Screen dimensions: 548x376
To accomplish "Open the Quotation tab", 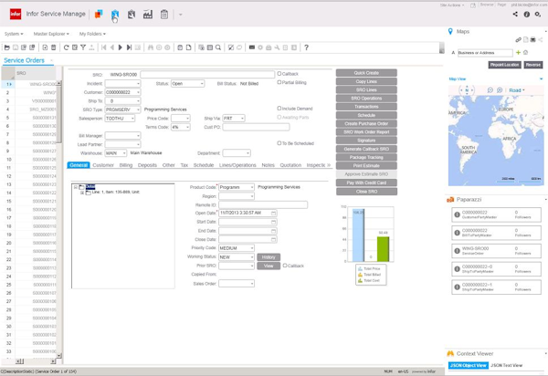I will (290, 165).
